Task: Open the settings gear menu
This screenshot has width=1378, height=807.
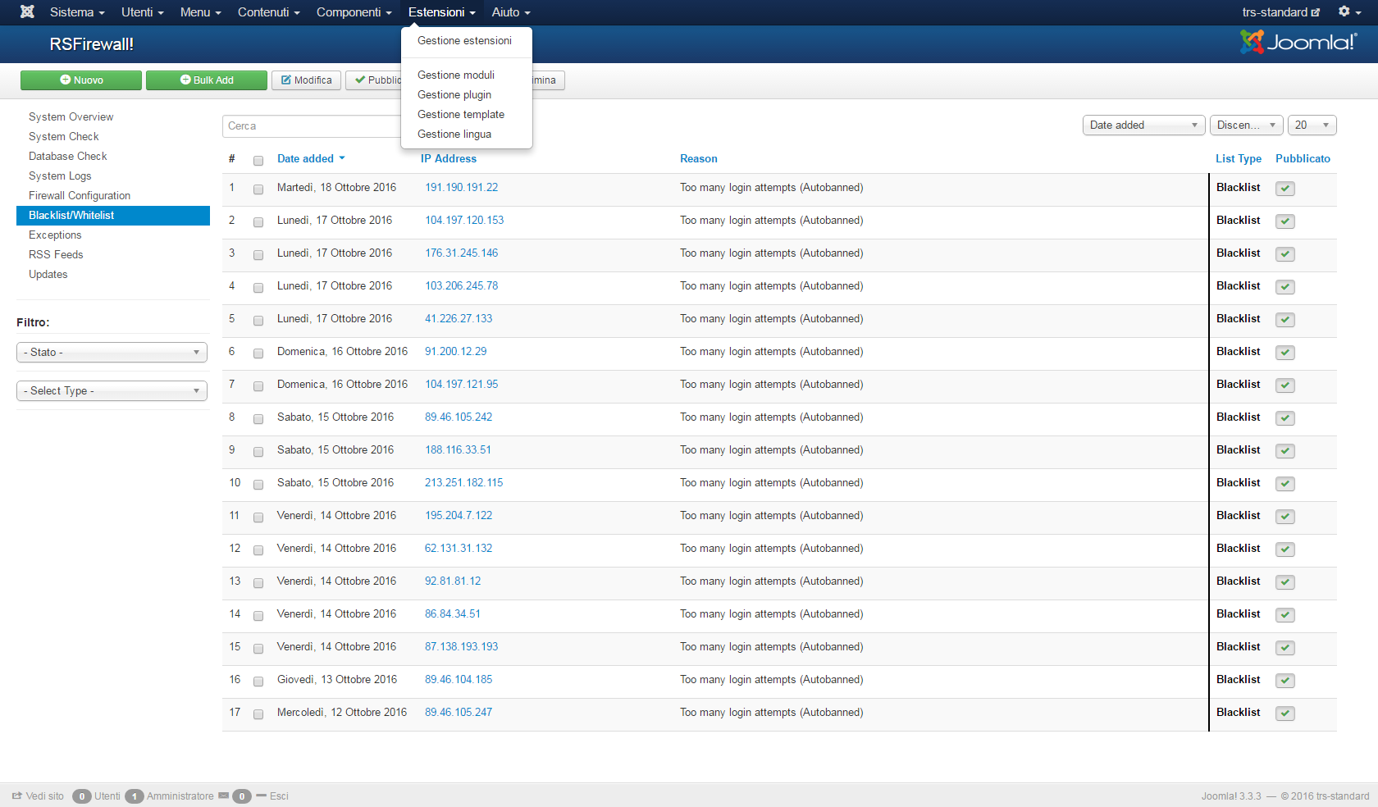Action: click(x=1349, y=11)
